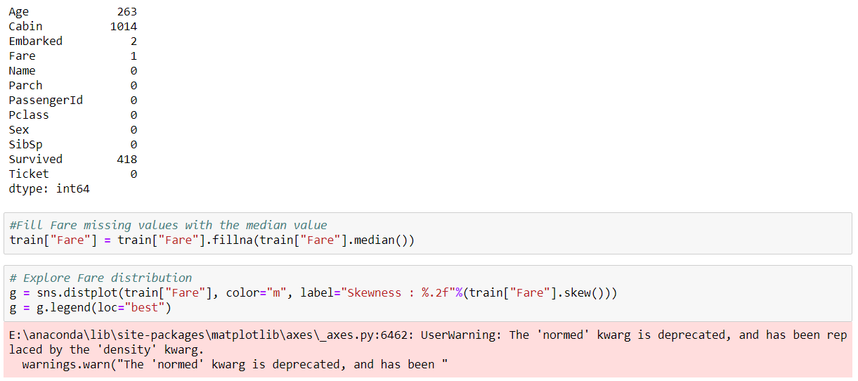The image size is (858, 381).
Task: Select the 'Sex' row label
Action: (19, 130)
